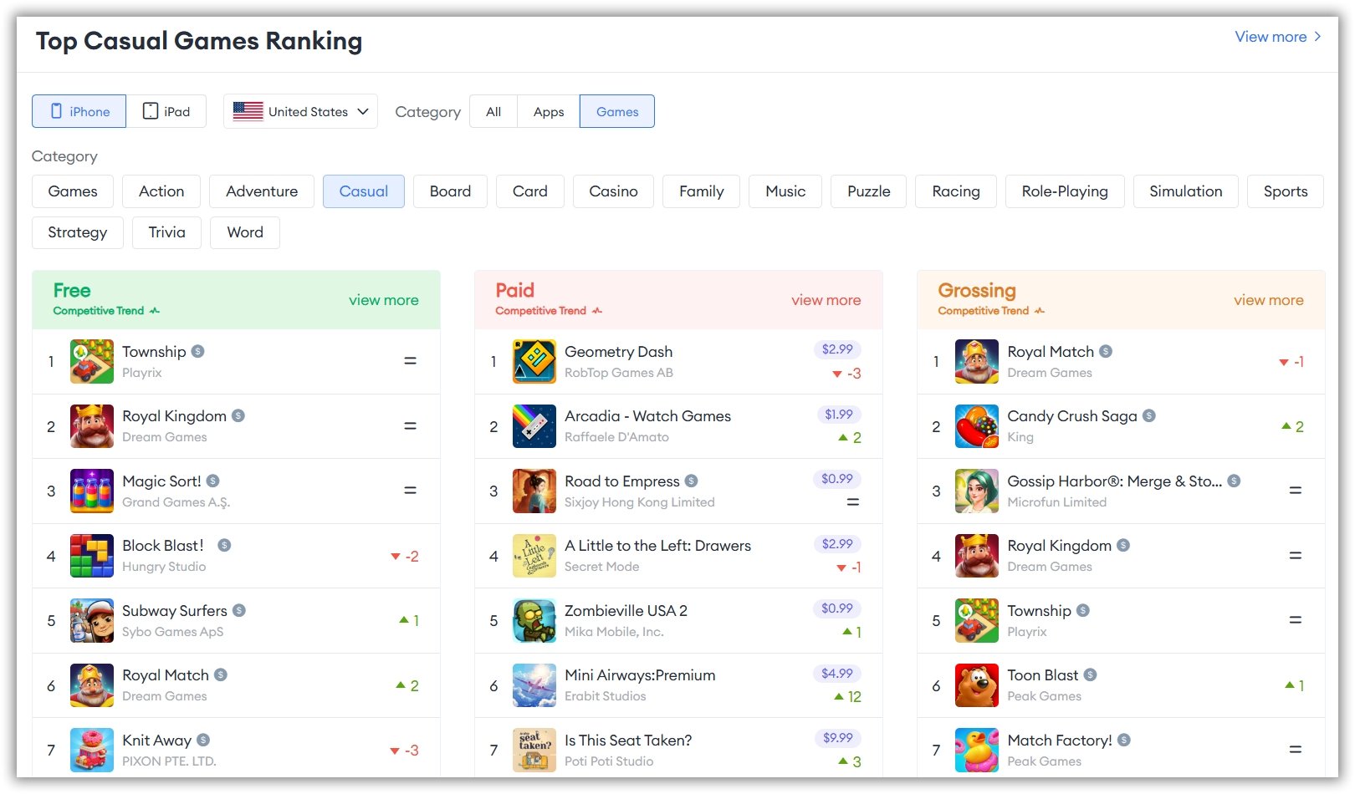Choose the Word subcategory
This screenshot has height=794, width=1355.
245,232
